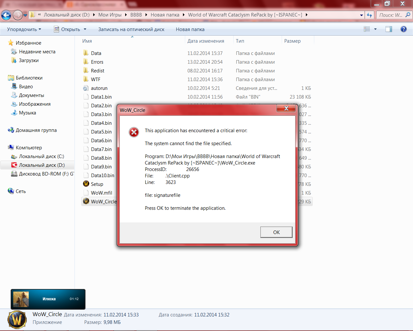Viewport: 413px width, 331px height.
Task: Expand the dropdown arrow beside Открыть
Action: coord(85,29)
